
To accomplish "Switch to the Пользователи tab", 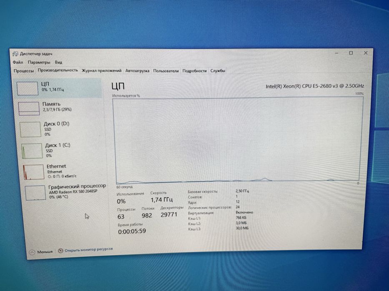I will (x=166, y=71).
